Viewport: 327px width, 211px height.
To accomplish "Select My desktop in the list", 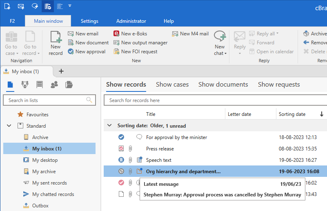I will click(45, 160).
